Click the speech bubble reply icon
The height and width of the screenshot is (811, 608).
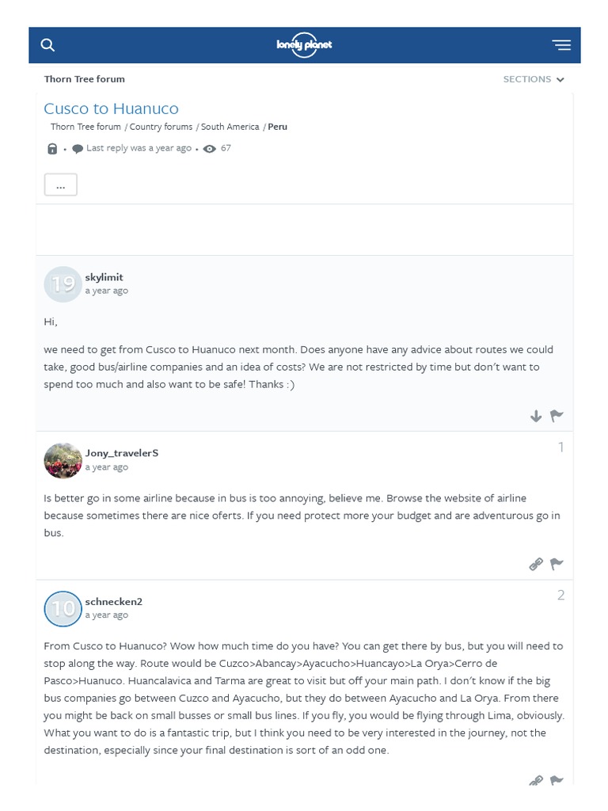[78, 149]
